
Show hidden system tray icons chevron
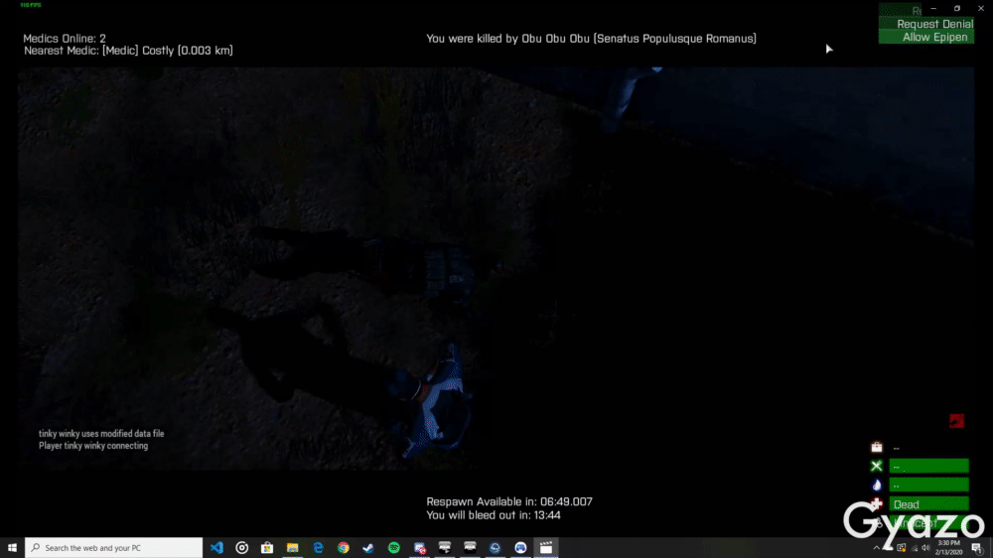(877, 548)
